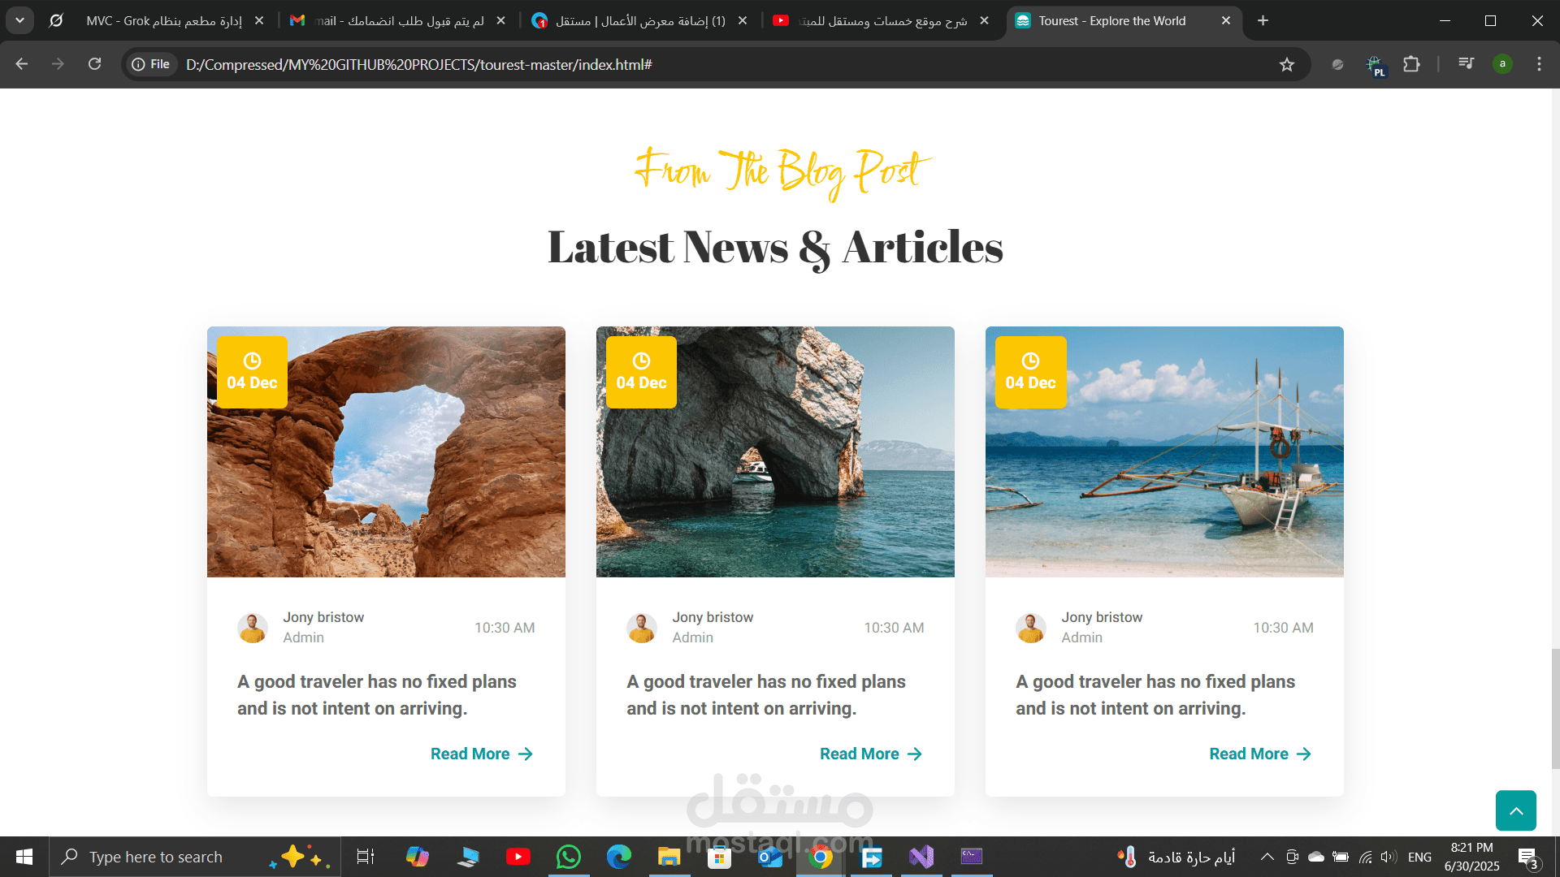Expand the tab search dropdown arrow
The height and width of the screenshot is (877, 1560).
click(19, 20)
